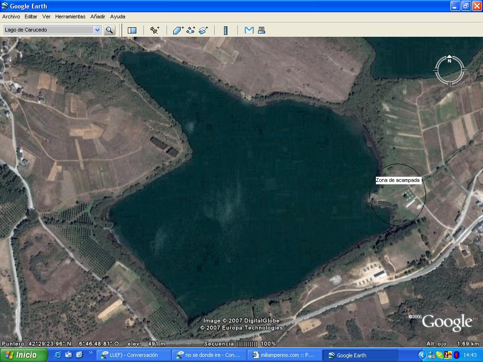Click the north N on the compass
Viewport: 483px width, 362px height.
click(x=450, y=59)
